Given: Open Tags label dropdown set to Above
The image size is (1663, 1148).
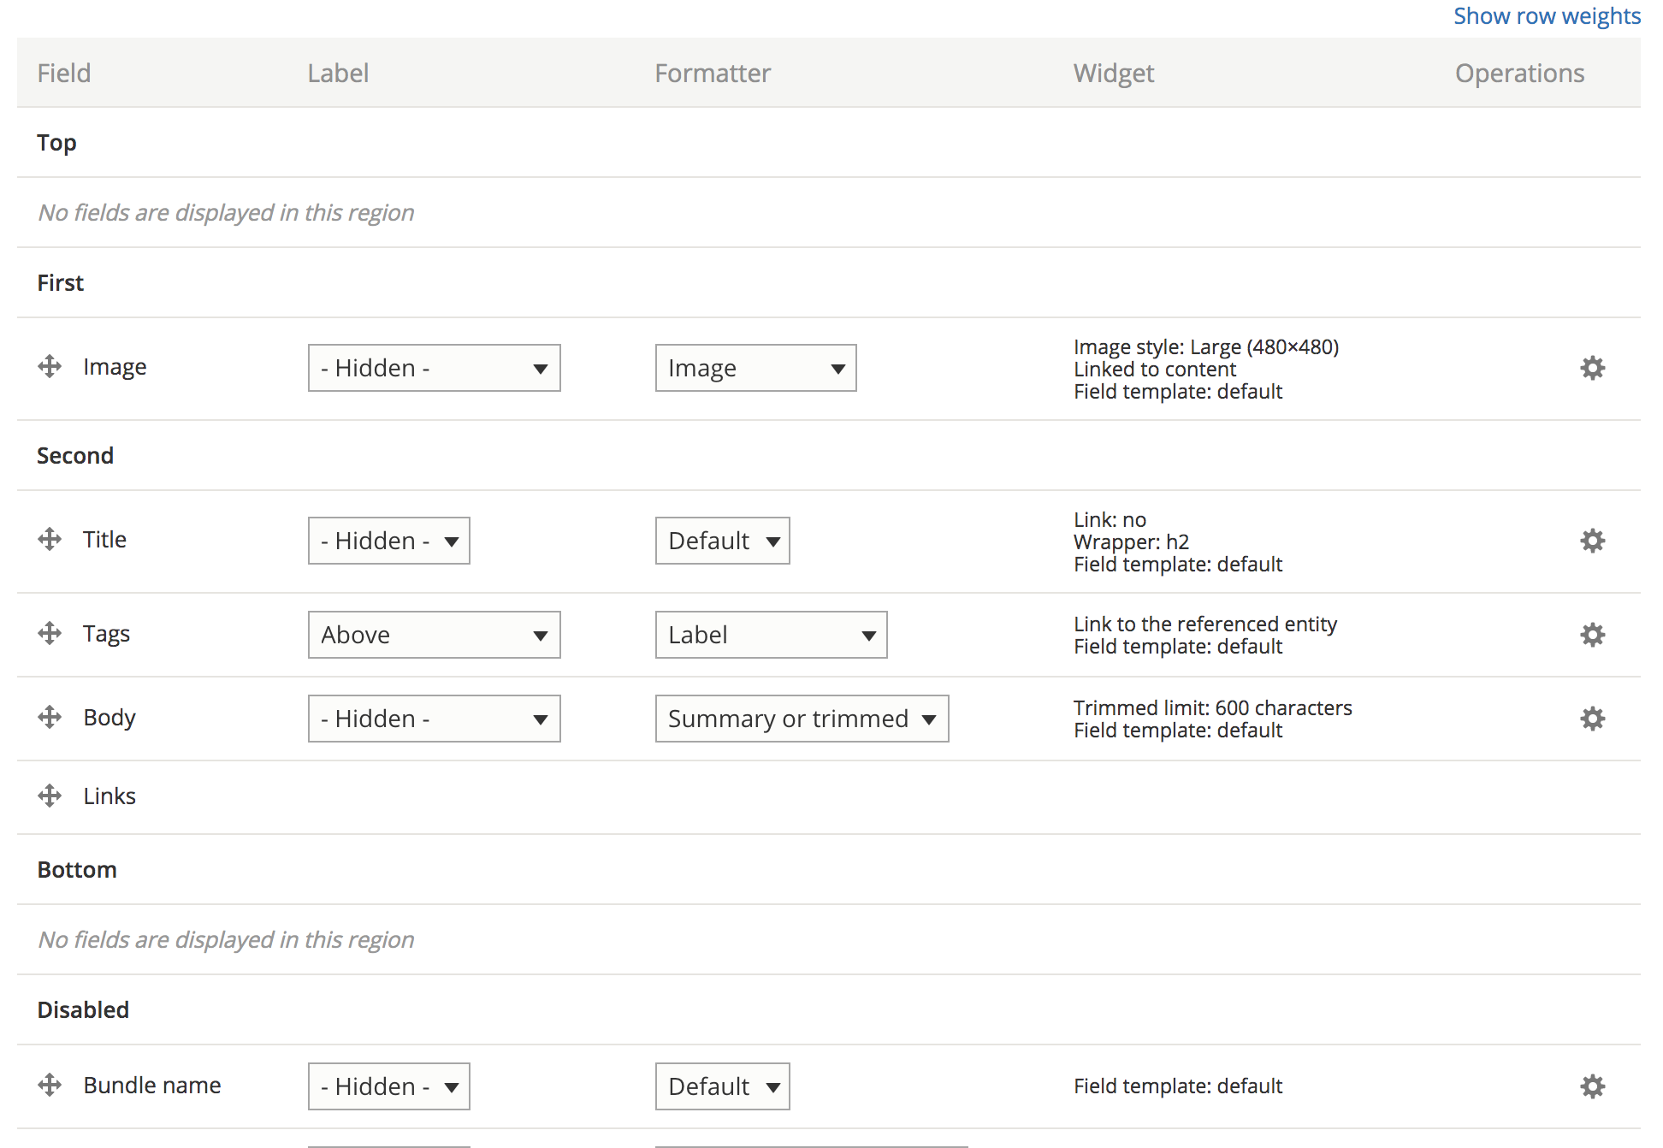Looking at the screenshot, I should tap(434, 636).
